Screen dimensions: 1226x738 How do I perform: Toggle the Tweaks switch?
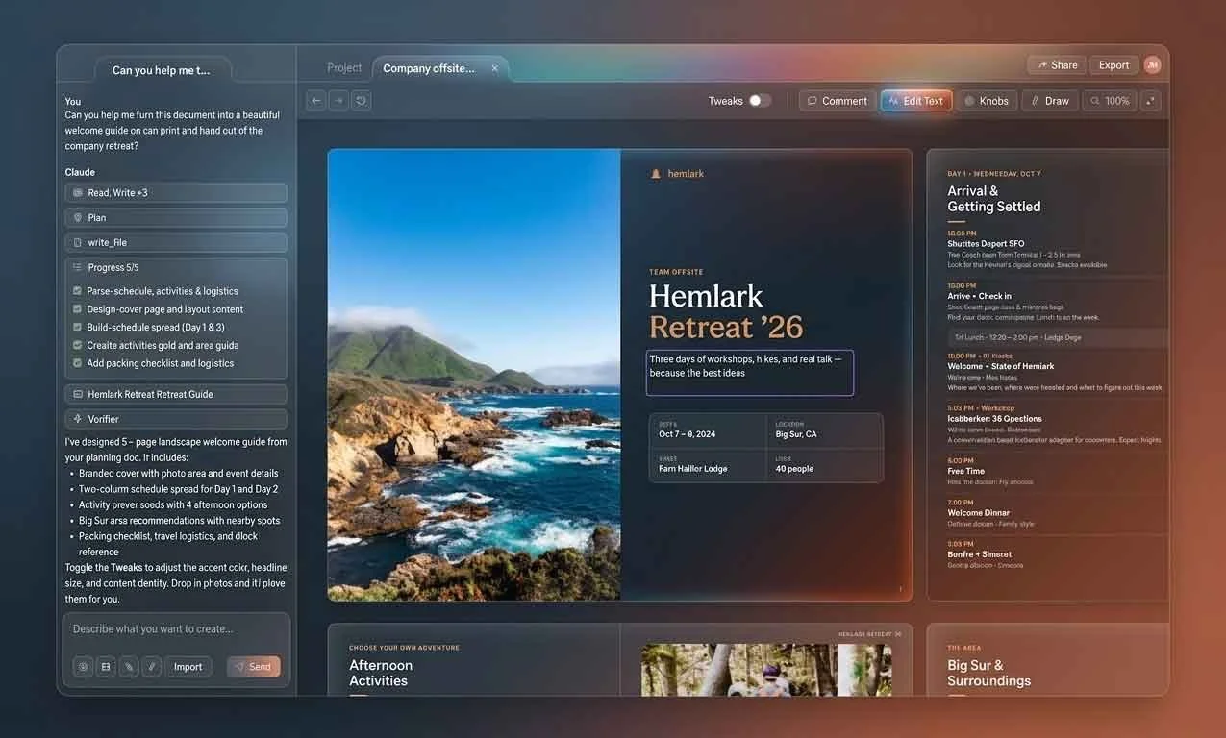760,101
